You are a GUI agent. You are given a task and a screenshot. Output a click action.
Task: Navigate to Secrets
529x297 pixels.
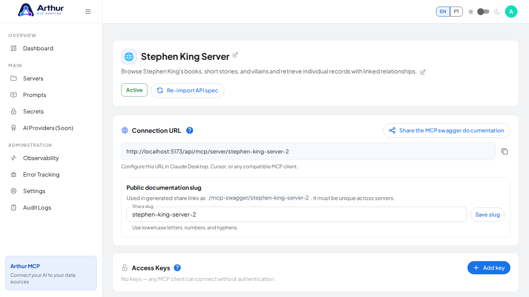pos(51,111)
